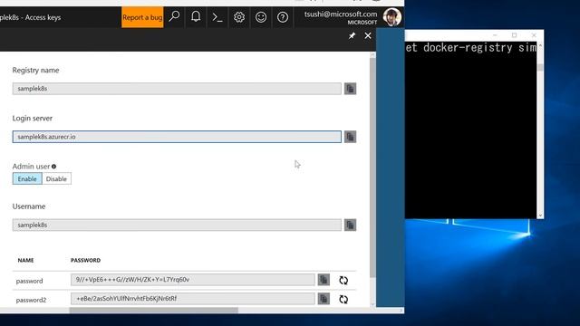Image resolution: width=580 pixels, height=326 pixels.
Task: Copy the password2 value
Action: 324,299
